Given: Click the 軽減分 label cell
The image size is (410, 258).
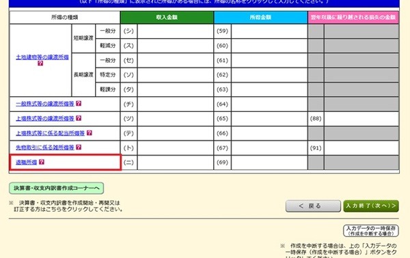Looking at the screenshot, I should click(108, 46).
